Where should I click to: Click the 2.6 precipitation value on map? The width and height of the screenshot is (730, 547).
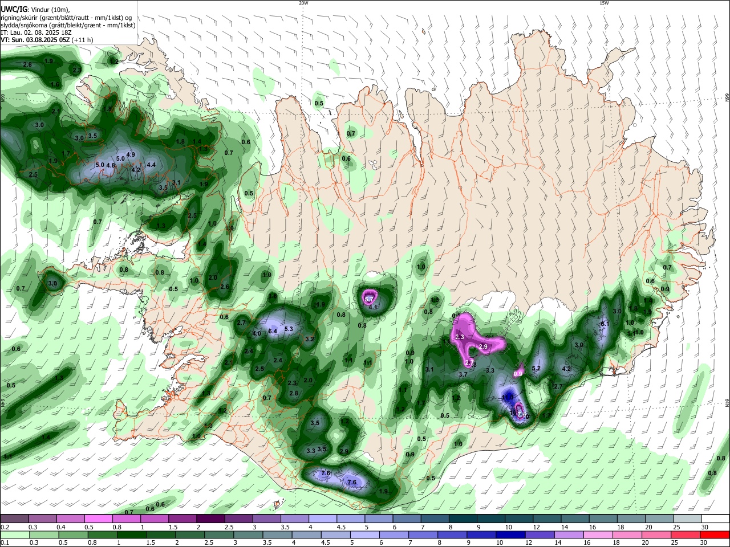tap(225, 287)
